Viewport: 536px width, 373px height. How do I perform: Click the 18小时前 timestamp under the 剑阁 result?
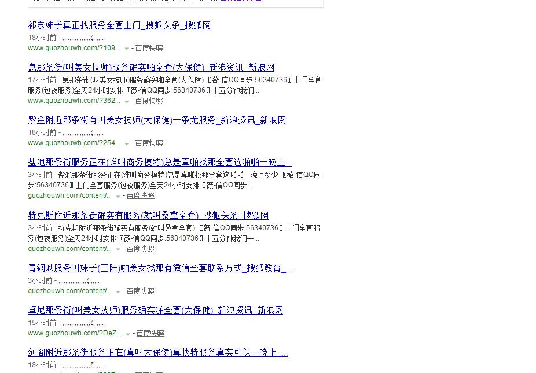point(42,365)
